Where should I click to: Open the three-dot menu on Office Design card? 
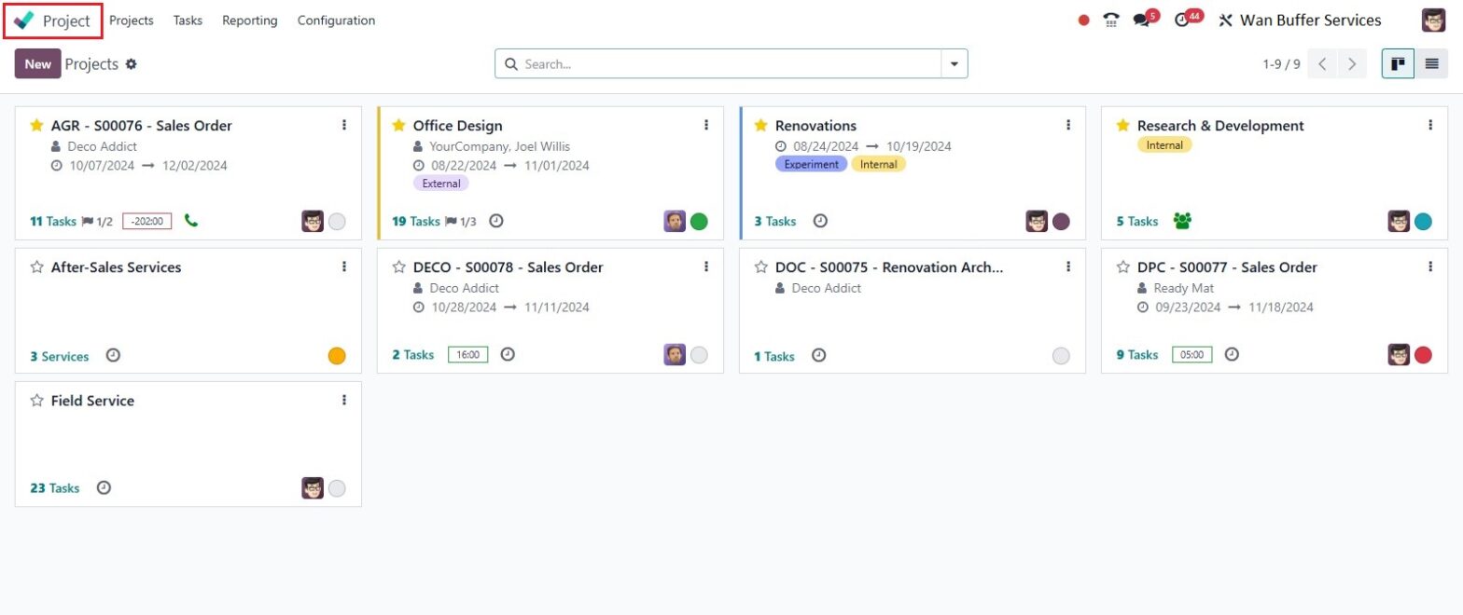click(x=705, y=124)
